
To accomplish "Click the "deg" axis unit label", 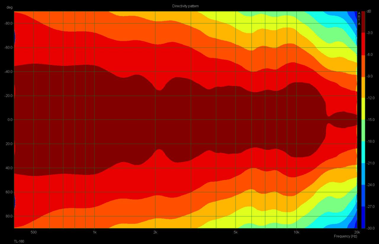I will pos(10,8).
